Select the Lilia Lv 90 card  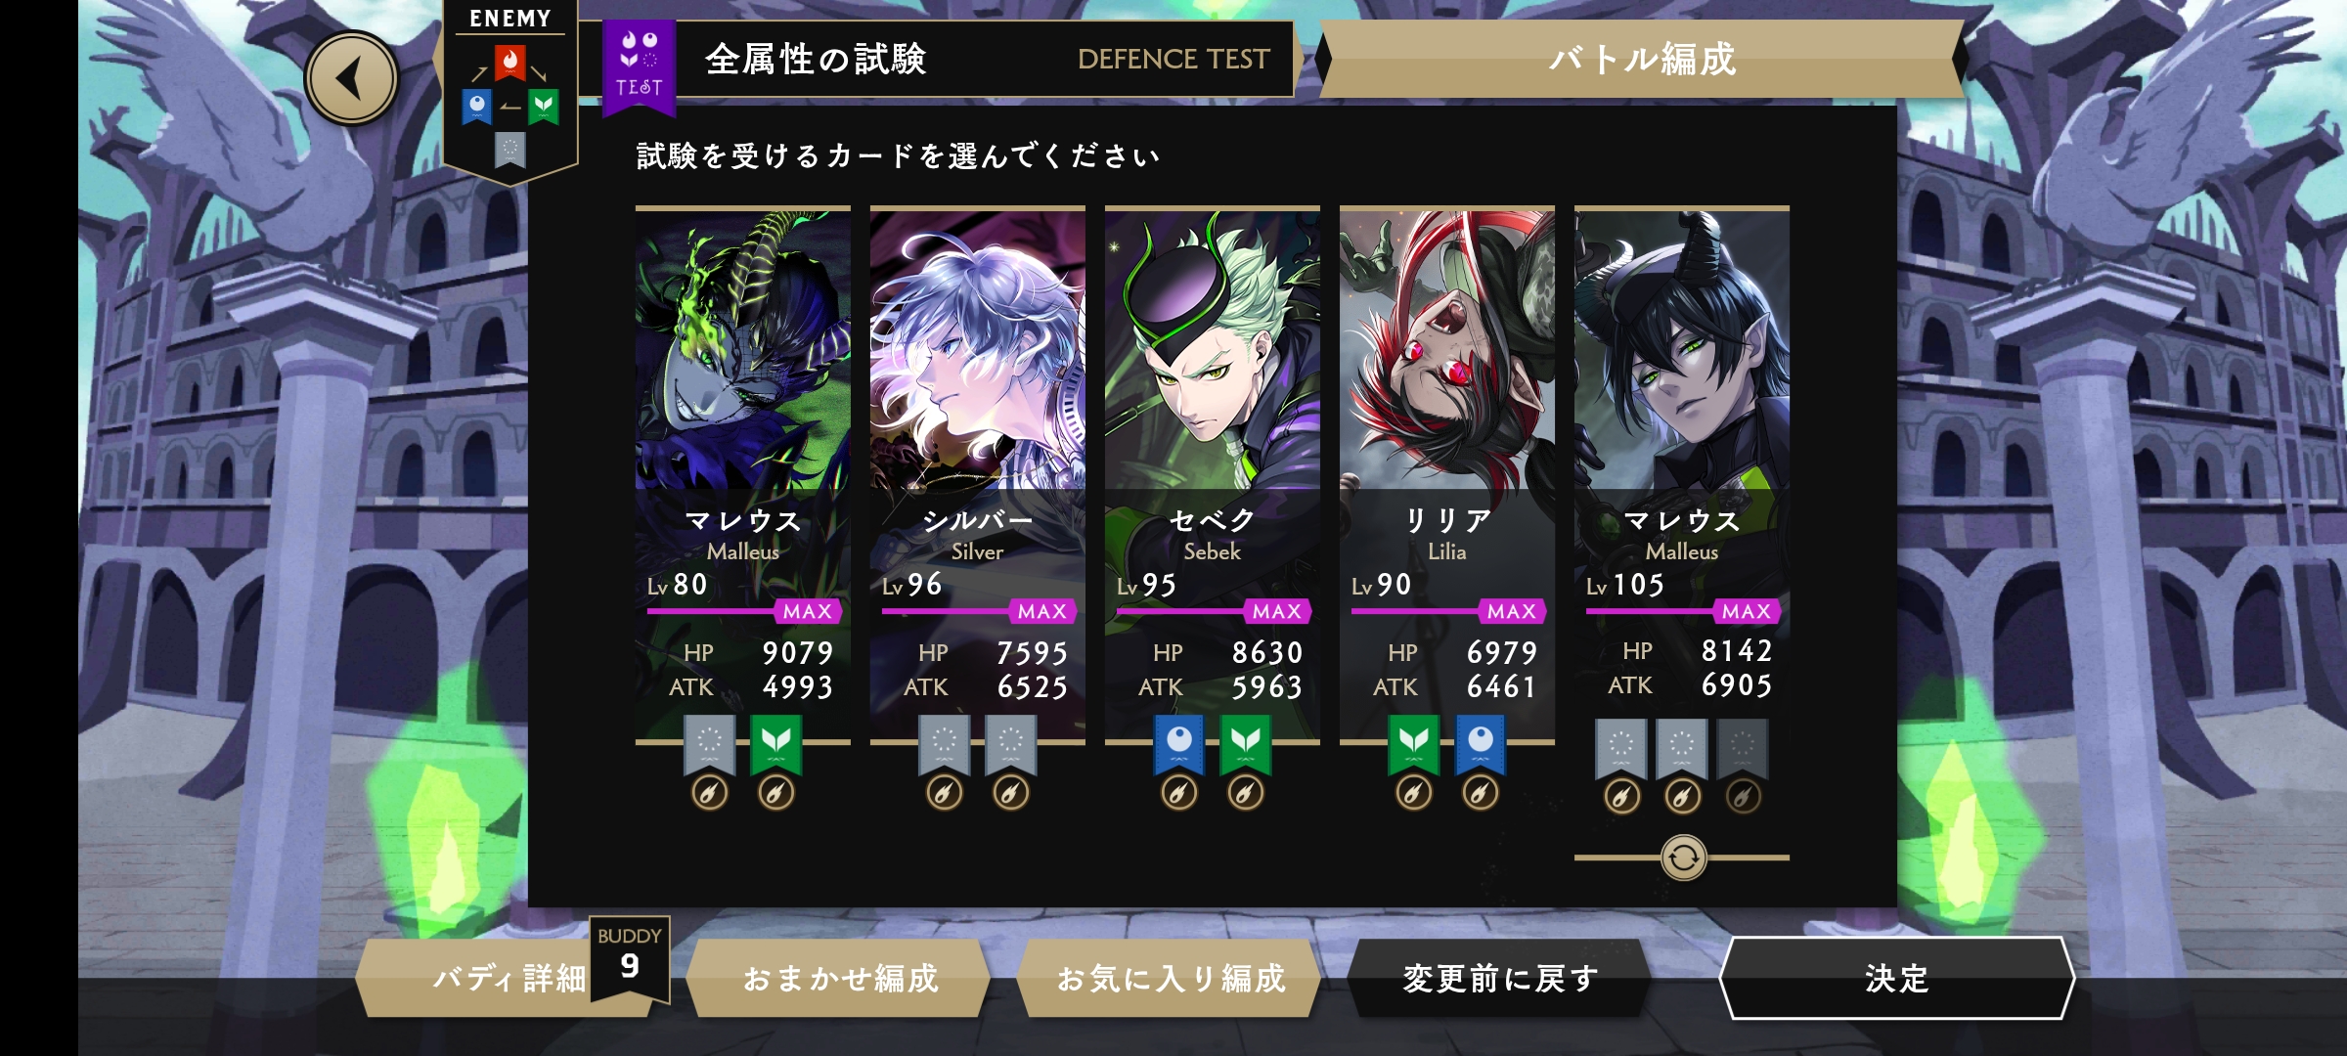(x=1447, y=474)
